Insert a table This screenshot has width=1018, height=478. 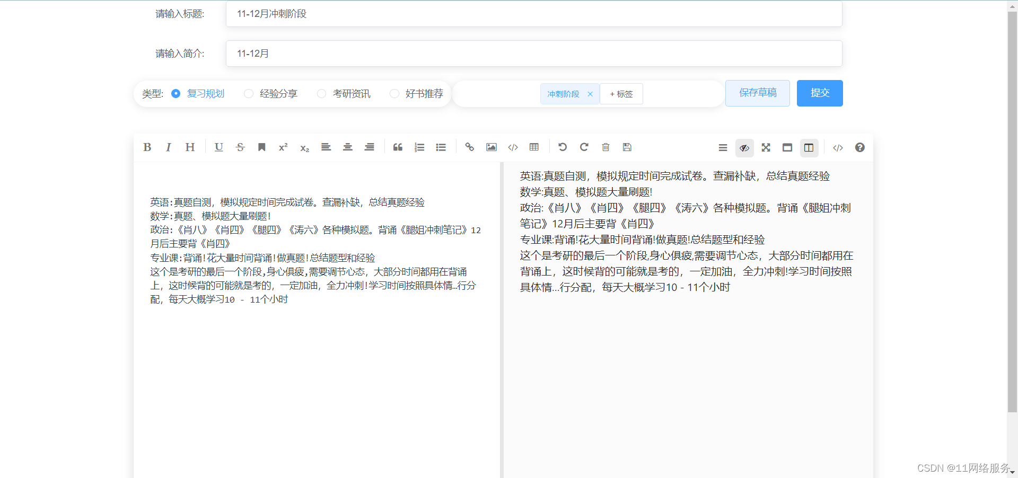point(534,147)
